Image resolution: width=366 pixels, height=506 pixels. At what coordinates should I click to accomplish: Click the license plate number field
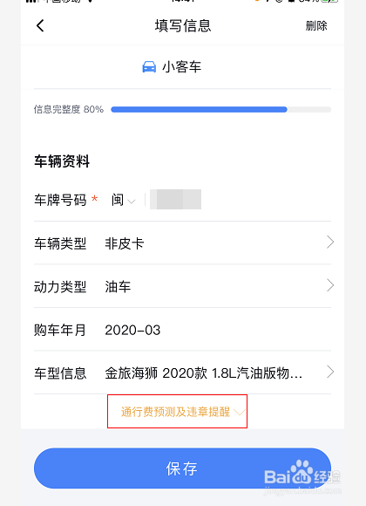click(176, 200)
